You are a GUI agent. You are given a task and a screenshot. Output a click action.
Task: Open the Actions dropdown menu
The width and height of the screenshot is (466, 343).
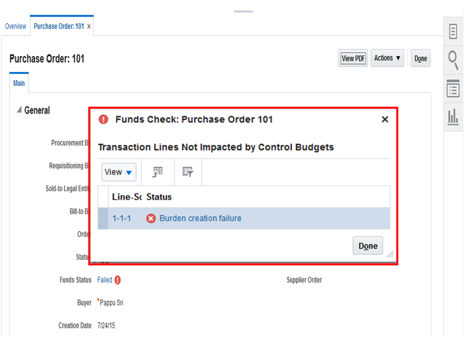point(387,58)
